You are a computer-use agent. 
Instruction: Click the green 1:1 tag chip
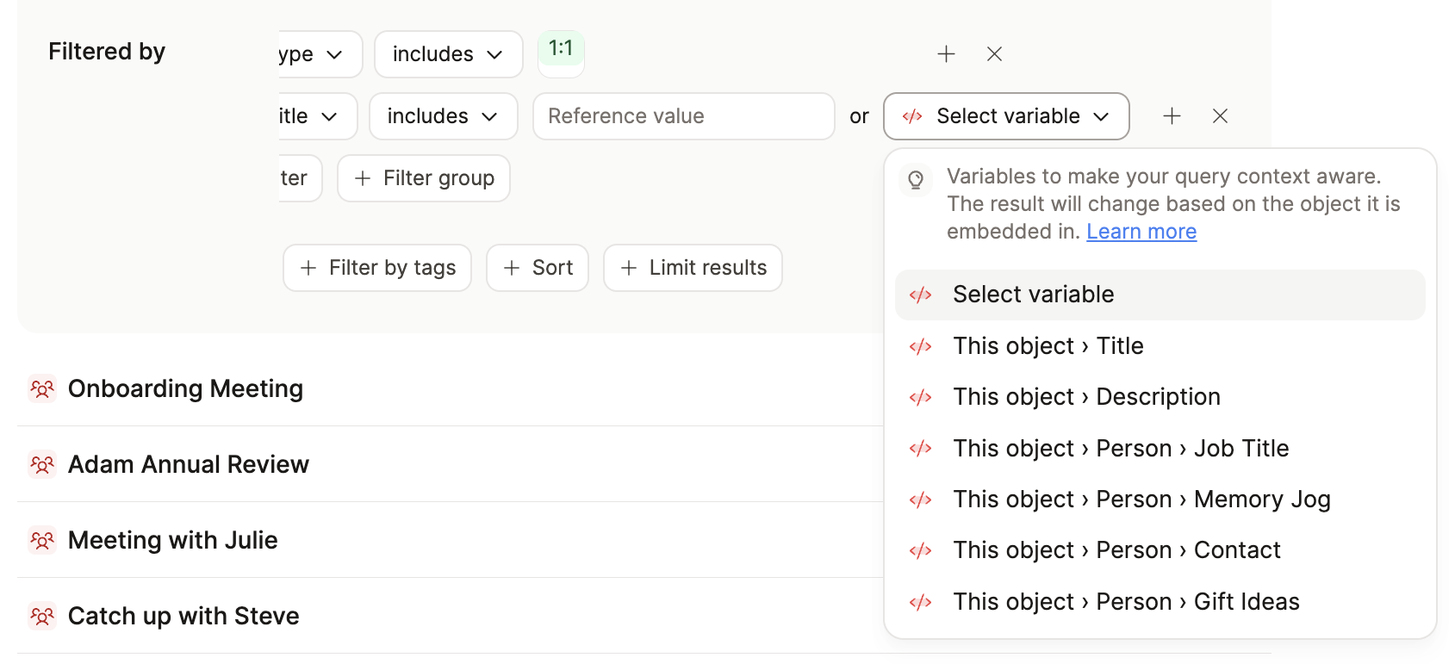pyautogui.click(x=561, y=49)
